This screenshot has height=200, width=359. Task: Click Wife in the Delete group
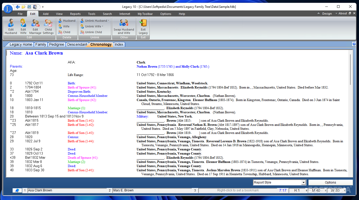64,26
